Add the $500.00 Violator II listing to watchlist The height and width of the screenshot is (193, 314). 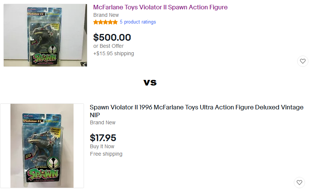click(x=303, y=61)
